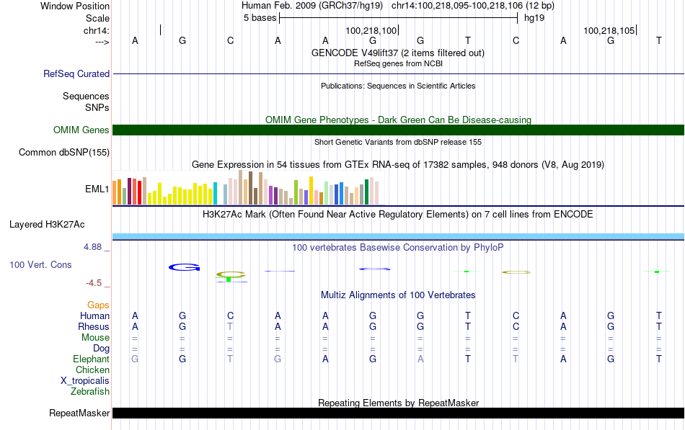Select the Zebrafish species row label

tap(90, 392)
